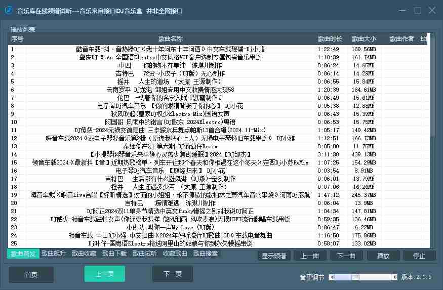Skip to next song with 下一曲
This screenshot has width=443, height=290.
tap(346, 256)
